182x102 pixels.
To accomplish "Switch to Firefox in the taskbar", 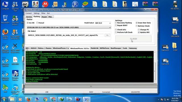I will 28,99.
